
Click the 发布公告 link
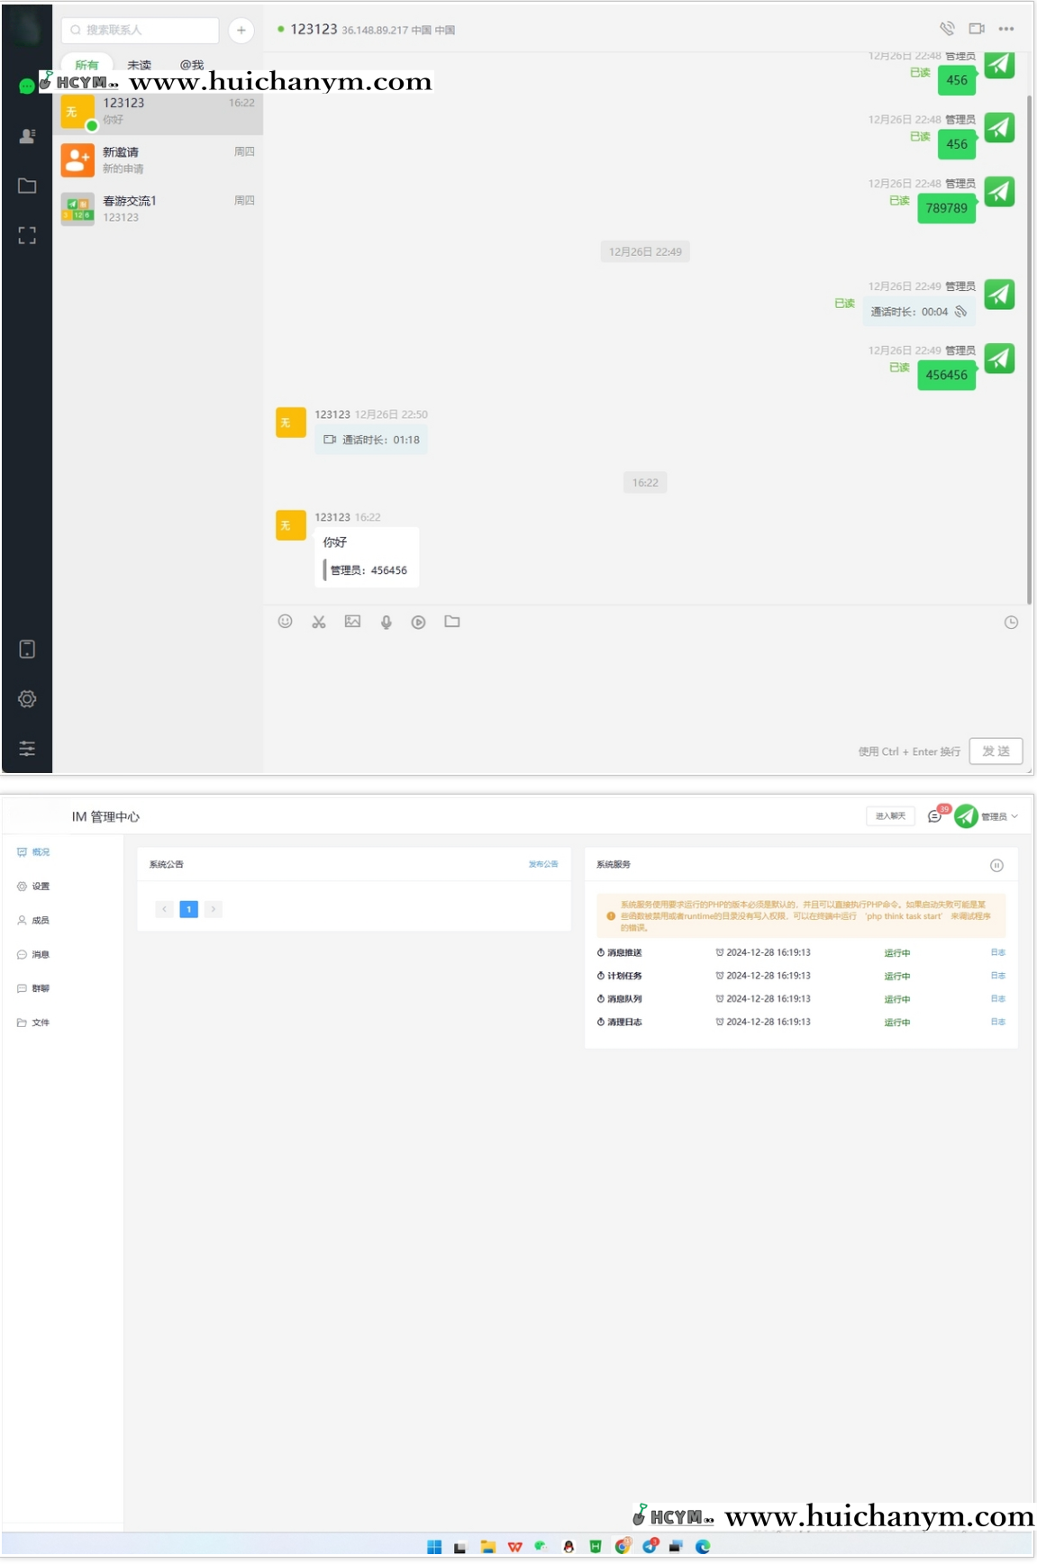point(543,864)
